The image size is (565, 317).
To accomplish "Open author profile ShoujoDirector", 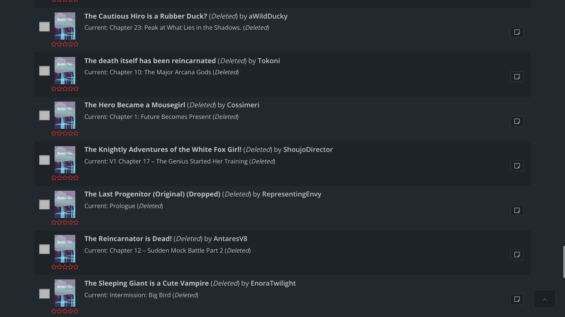I will click(x=308, y=149).
